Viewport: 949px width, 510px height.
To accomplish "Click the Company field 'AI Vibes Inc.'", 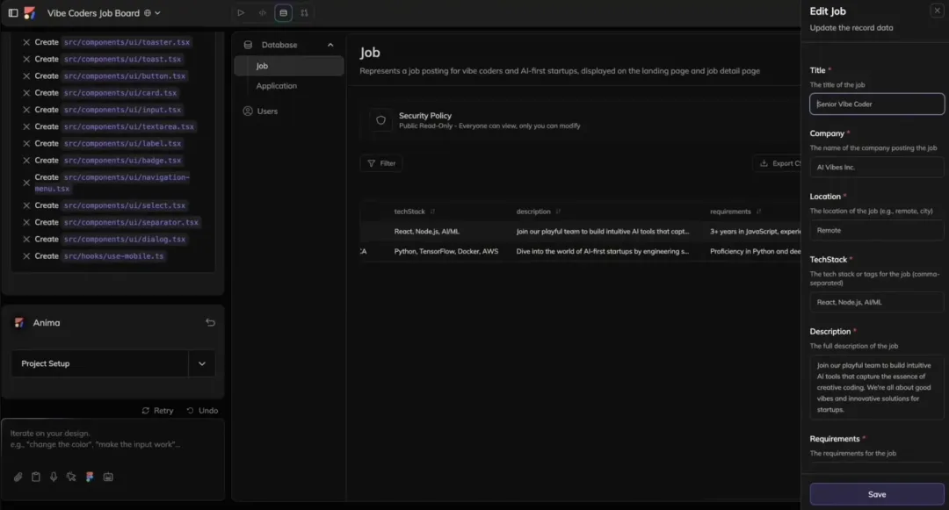I will 877,168.
